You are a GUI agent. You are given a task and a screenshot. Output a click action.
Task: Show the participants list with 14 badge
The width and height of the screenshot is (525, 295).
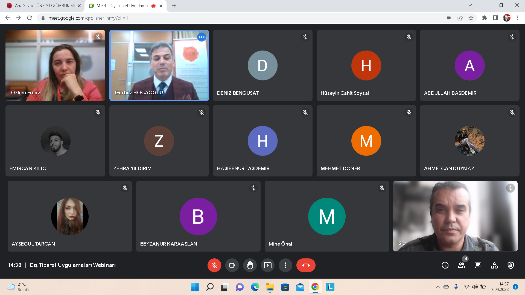461,265
